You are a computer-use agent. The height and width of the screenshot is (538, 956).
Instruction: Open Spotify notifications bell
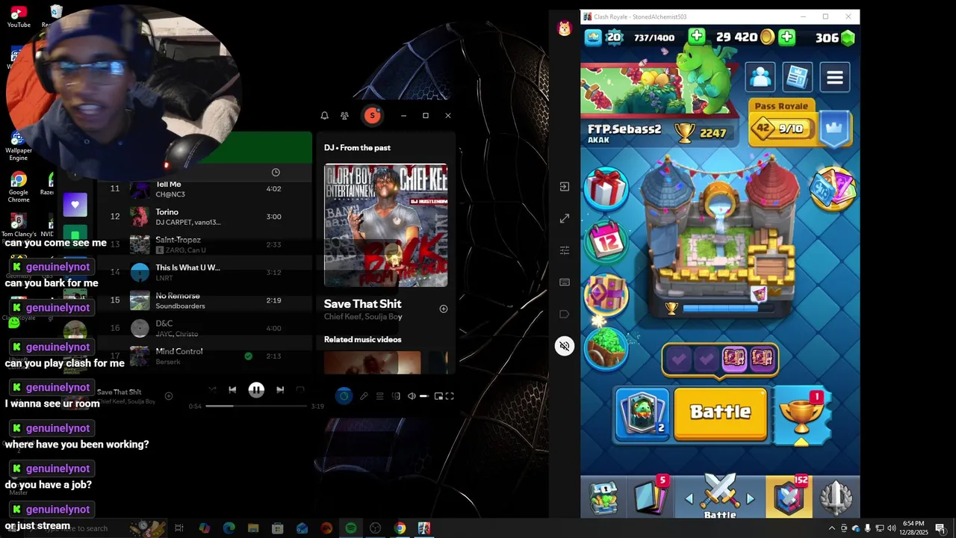(x=324, y=116)
